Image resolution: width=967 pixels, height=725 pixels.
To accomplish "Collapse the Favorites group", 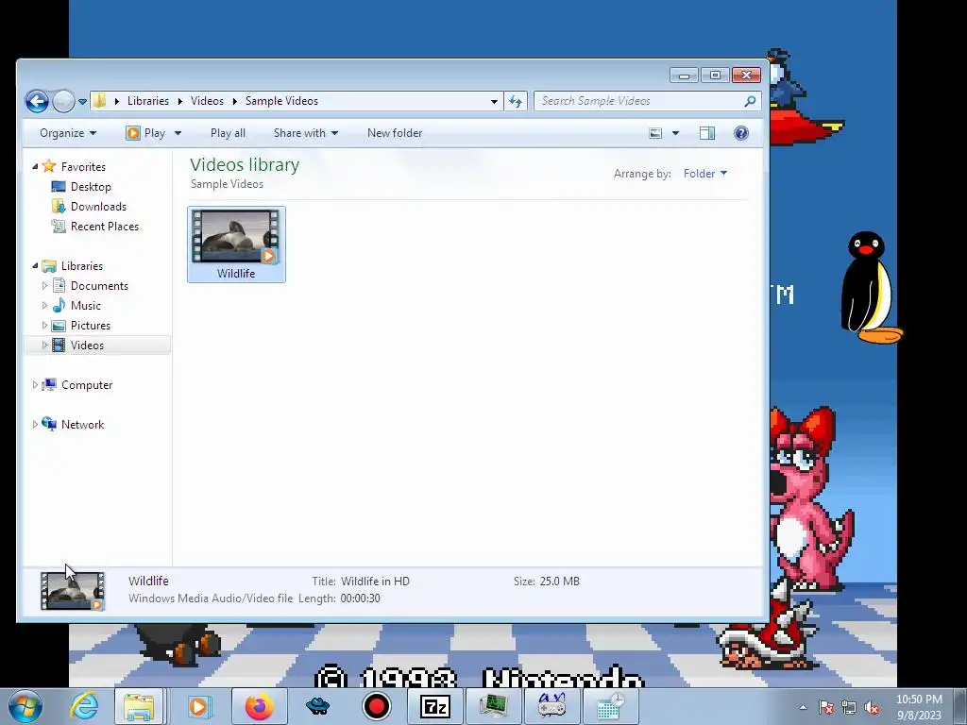I will pyautogui.click(x=35, y=166).
